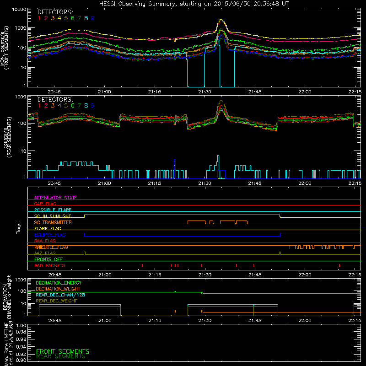Click the 1.00 tick label on the livetime axis
The height and width of the screenshot is (366, 366).
(21, 325)
